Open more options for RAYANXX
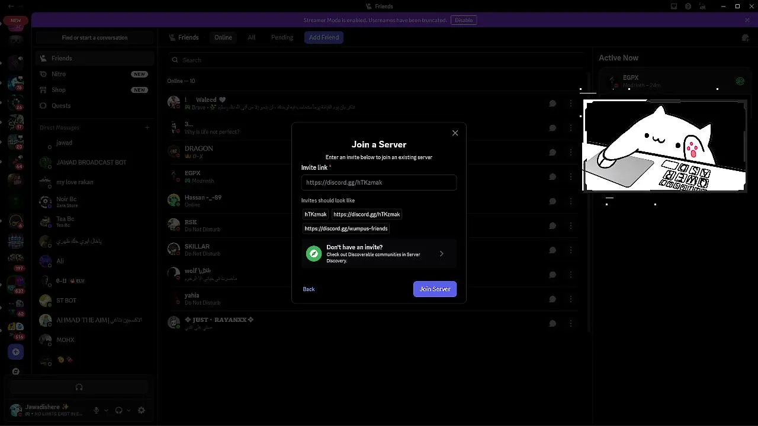The width and height of the screenshot is (758, 426). (x=571, y=324)
